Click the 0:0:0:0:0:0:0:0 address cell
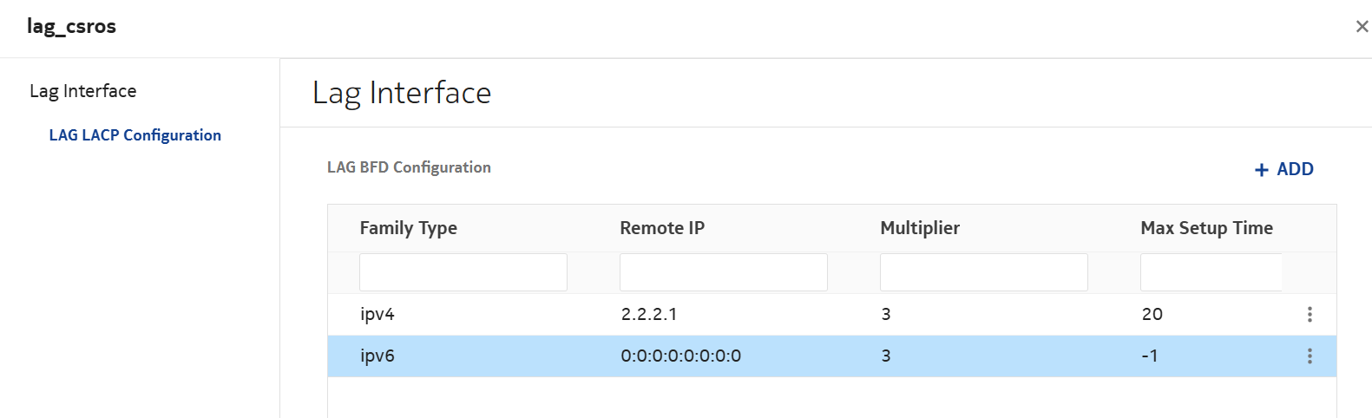 [x=681, y=356]
